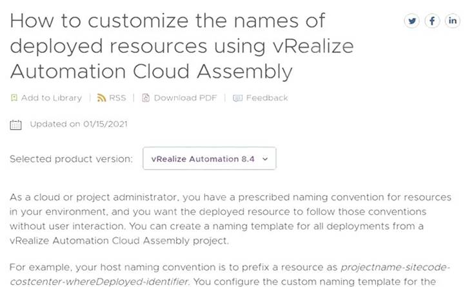Expand the version selector via the chevron arrow
Image resolution: width=465 pixels, height=287 pixels.
click(265, 159)
